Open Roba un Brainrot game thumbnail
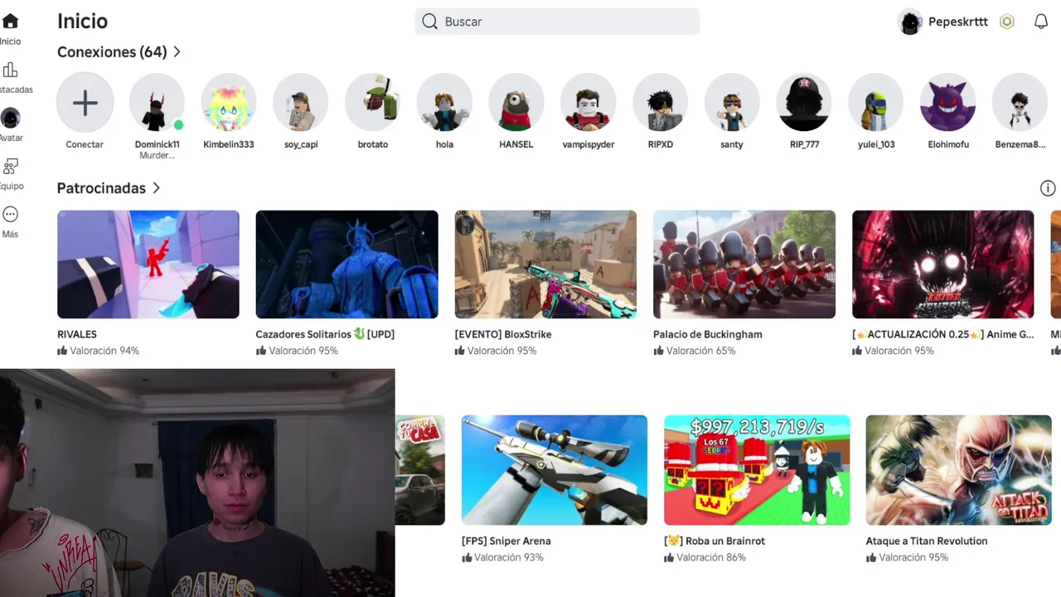This screenshot has height=597, width=1061. click(757, 470)
